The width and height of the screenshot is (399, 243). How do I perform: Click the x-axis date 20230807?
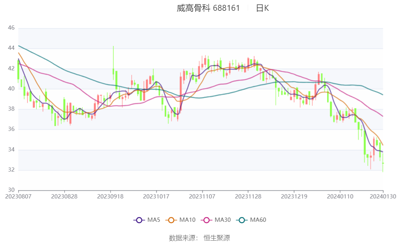click(x=18, y=196)
